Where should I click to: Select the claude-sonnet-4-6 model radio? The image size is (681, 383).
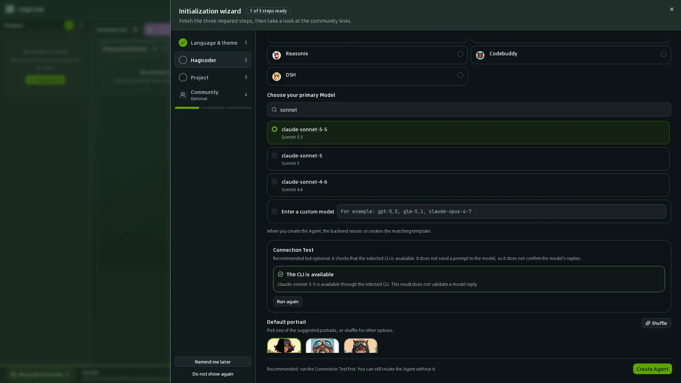275,182
